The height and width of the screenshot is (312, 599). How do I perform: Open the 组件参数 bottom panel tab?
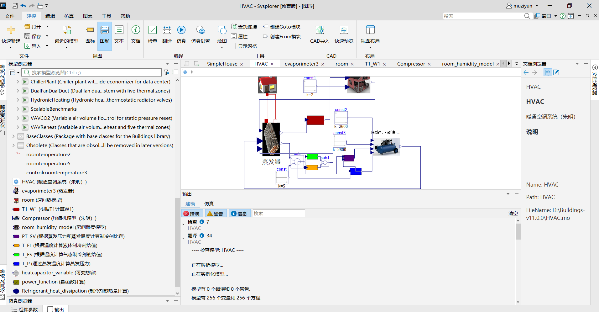25,309
